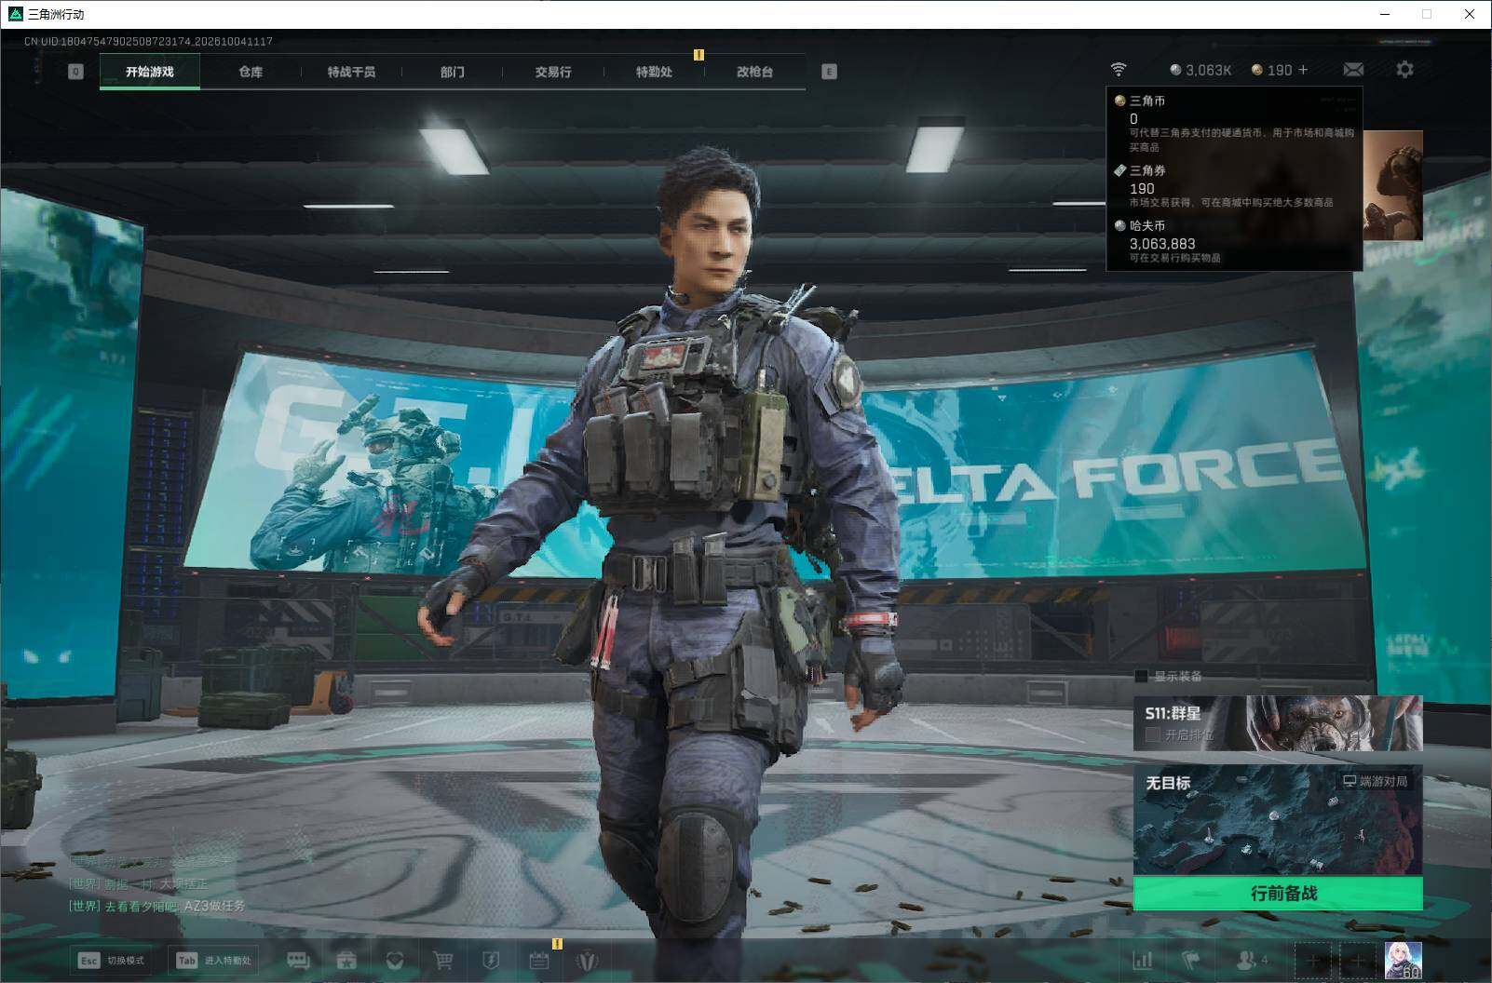Viewport: 1492px width, 983px height.
Task: Click the 三角币 label in currency popup
Action: click(x=1147, y=101)
